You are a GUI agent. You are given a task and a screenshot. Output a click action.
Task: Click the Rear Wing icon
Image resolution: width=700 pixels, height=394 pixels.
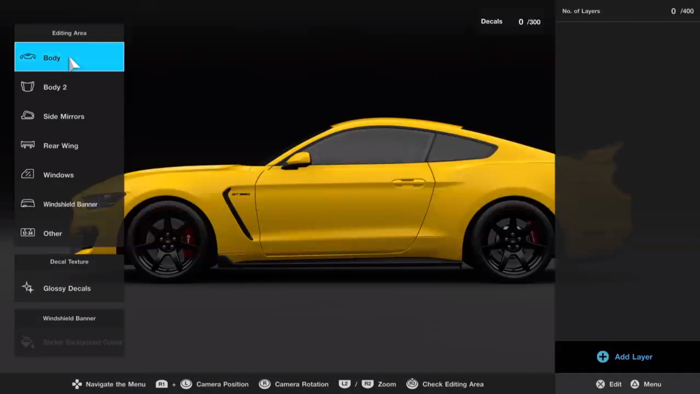click(x=27, y=145)
